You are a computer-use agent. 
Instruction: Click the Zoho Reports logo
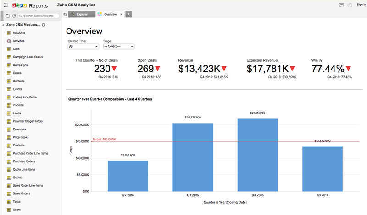30,5
